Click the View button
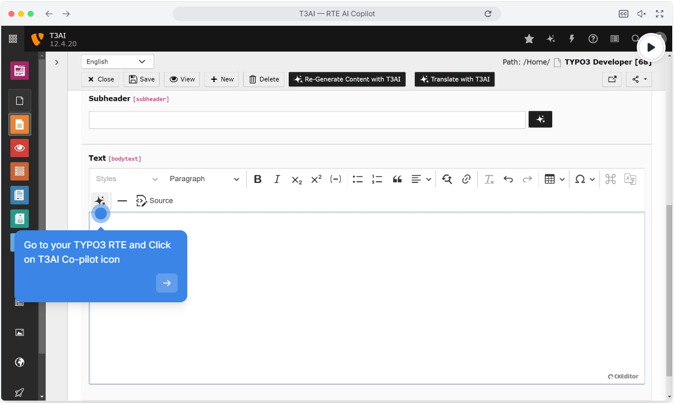The image size is (674, 403). pos(182,79)
